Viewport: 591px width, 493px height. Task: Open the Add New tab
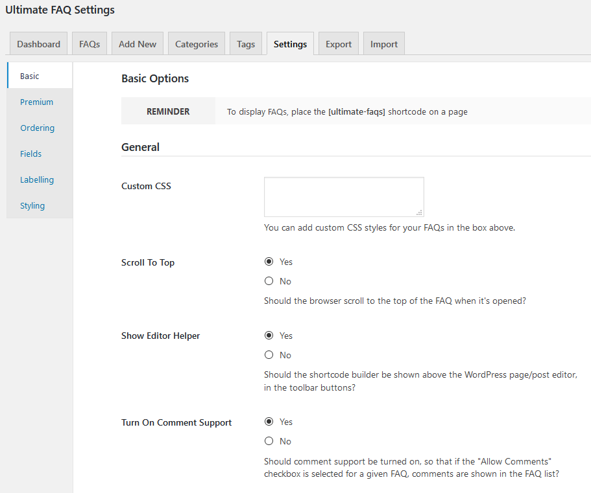click(x=137, y=44)
